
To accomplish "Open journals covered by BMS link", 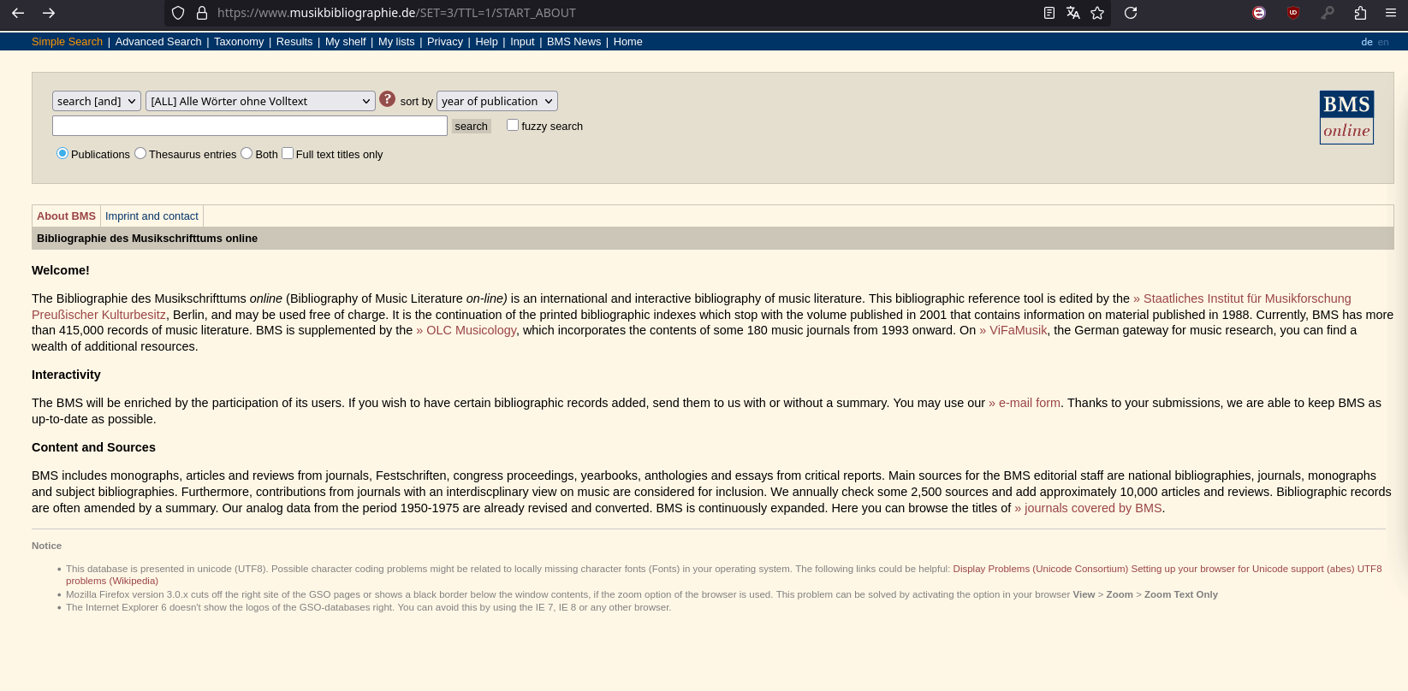I will point(1088,508).
